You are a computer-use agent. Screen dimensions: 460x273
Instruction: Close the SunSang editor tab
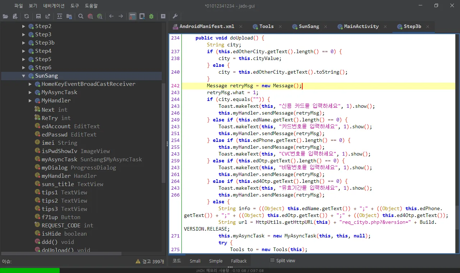[x=326, y=27]
